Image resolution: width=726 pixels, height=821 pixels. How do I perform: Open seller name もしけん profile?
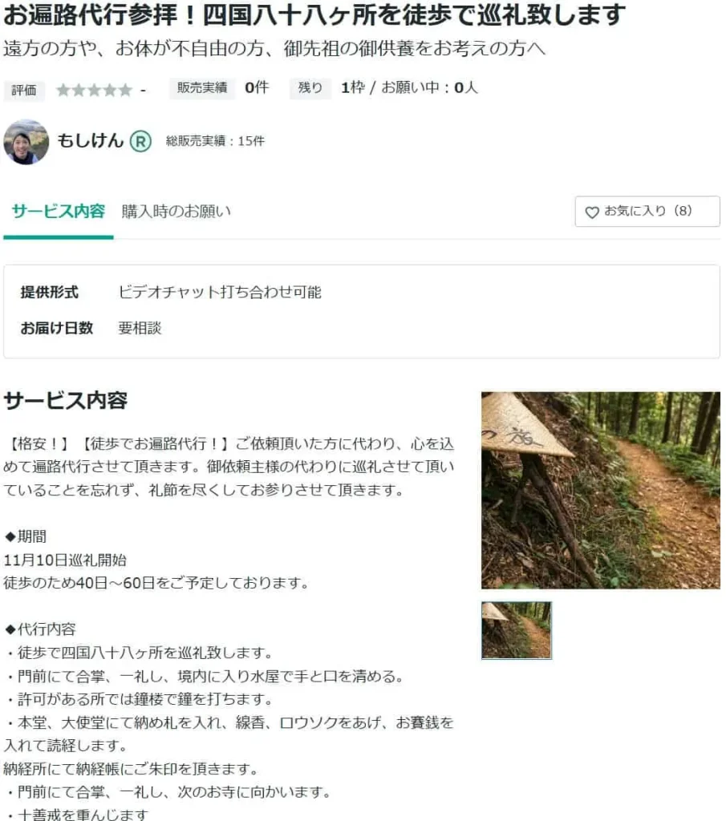coord(90,140)
